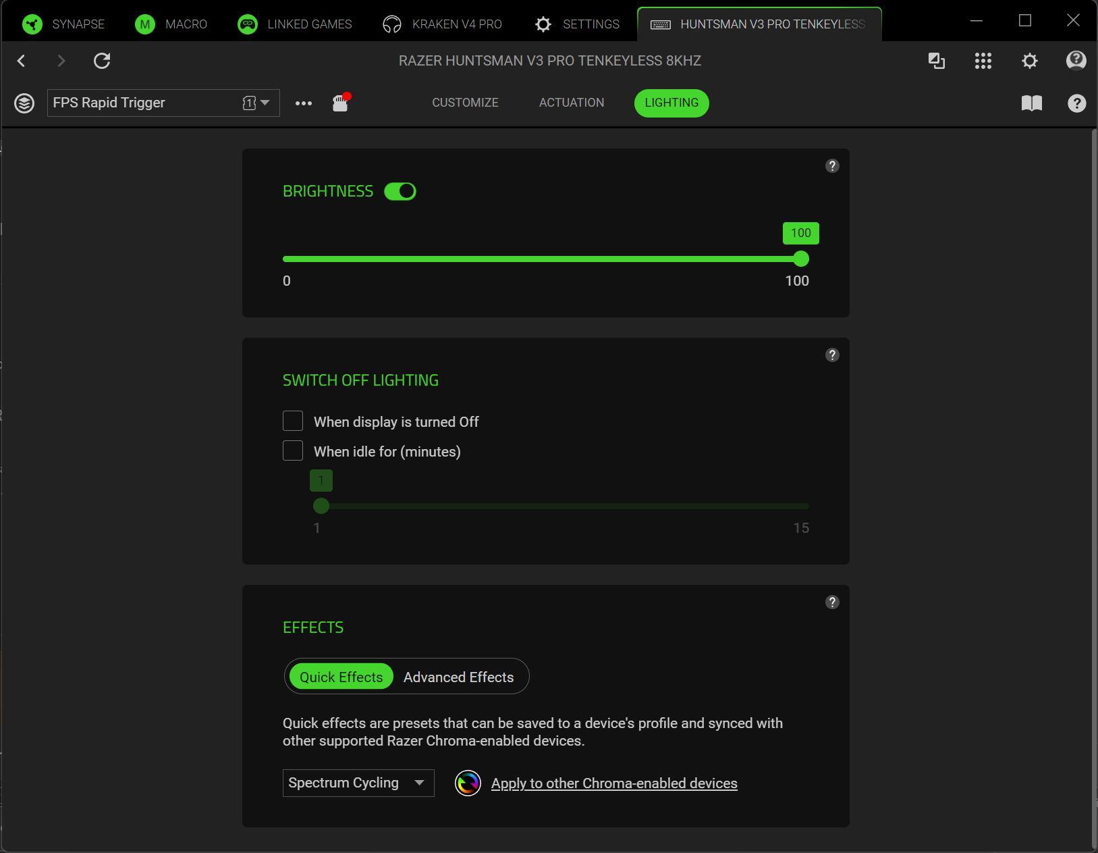Open the apps grid launcher icon

coord(983,61)
